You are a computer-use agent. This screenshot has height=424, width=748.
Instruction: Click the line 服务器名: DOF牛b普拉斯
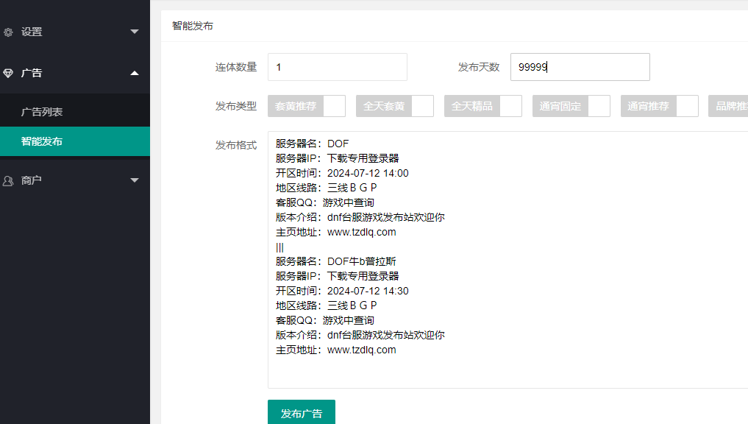coord(336,261)
